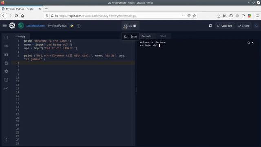Click the Python language badge icon
The image size is (261, 147).
(x=72, y=26)
